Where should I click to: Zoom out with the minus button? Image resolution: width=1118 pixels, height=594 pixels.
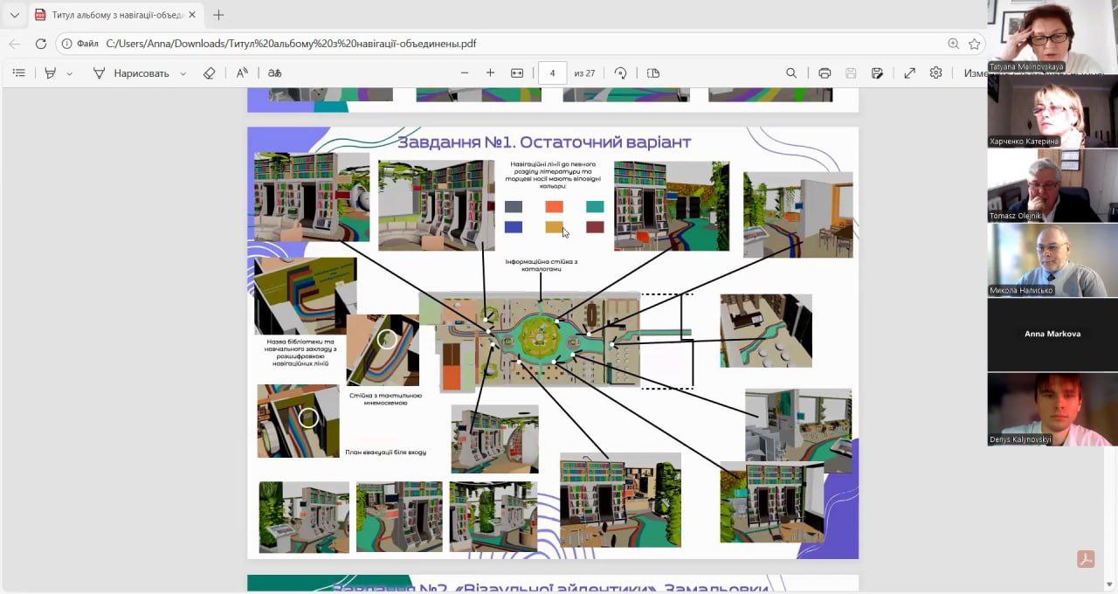pos(465,73)
